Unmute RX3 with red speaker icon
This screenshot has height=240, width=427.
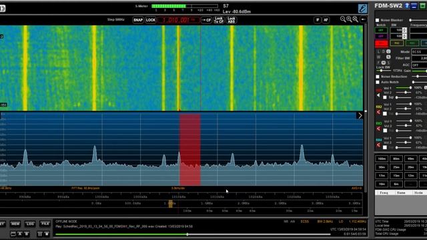pyautogui.click(x=378, y=129)
